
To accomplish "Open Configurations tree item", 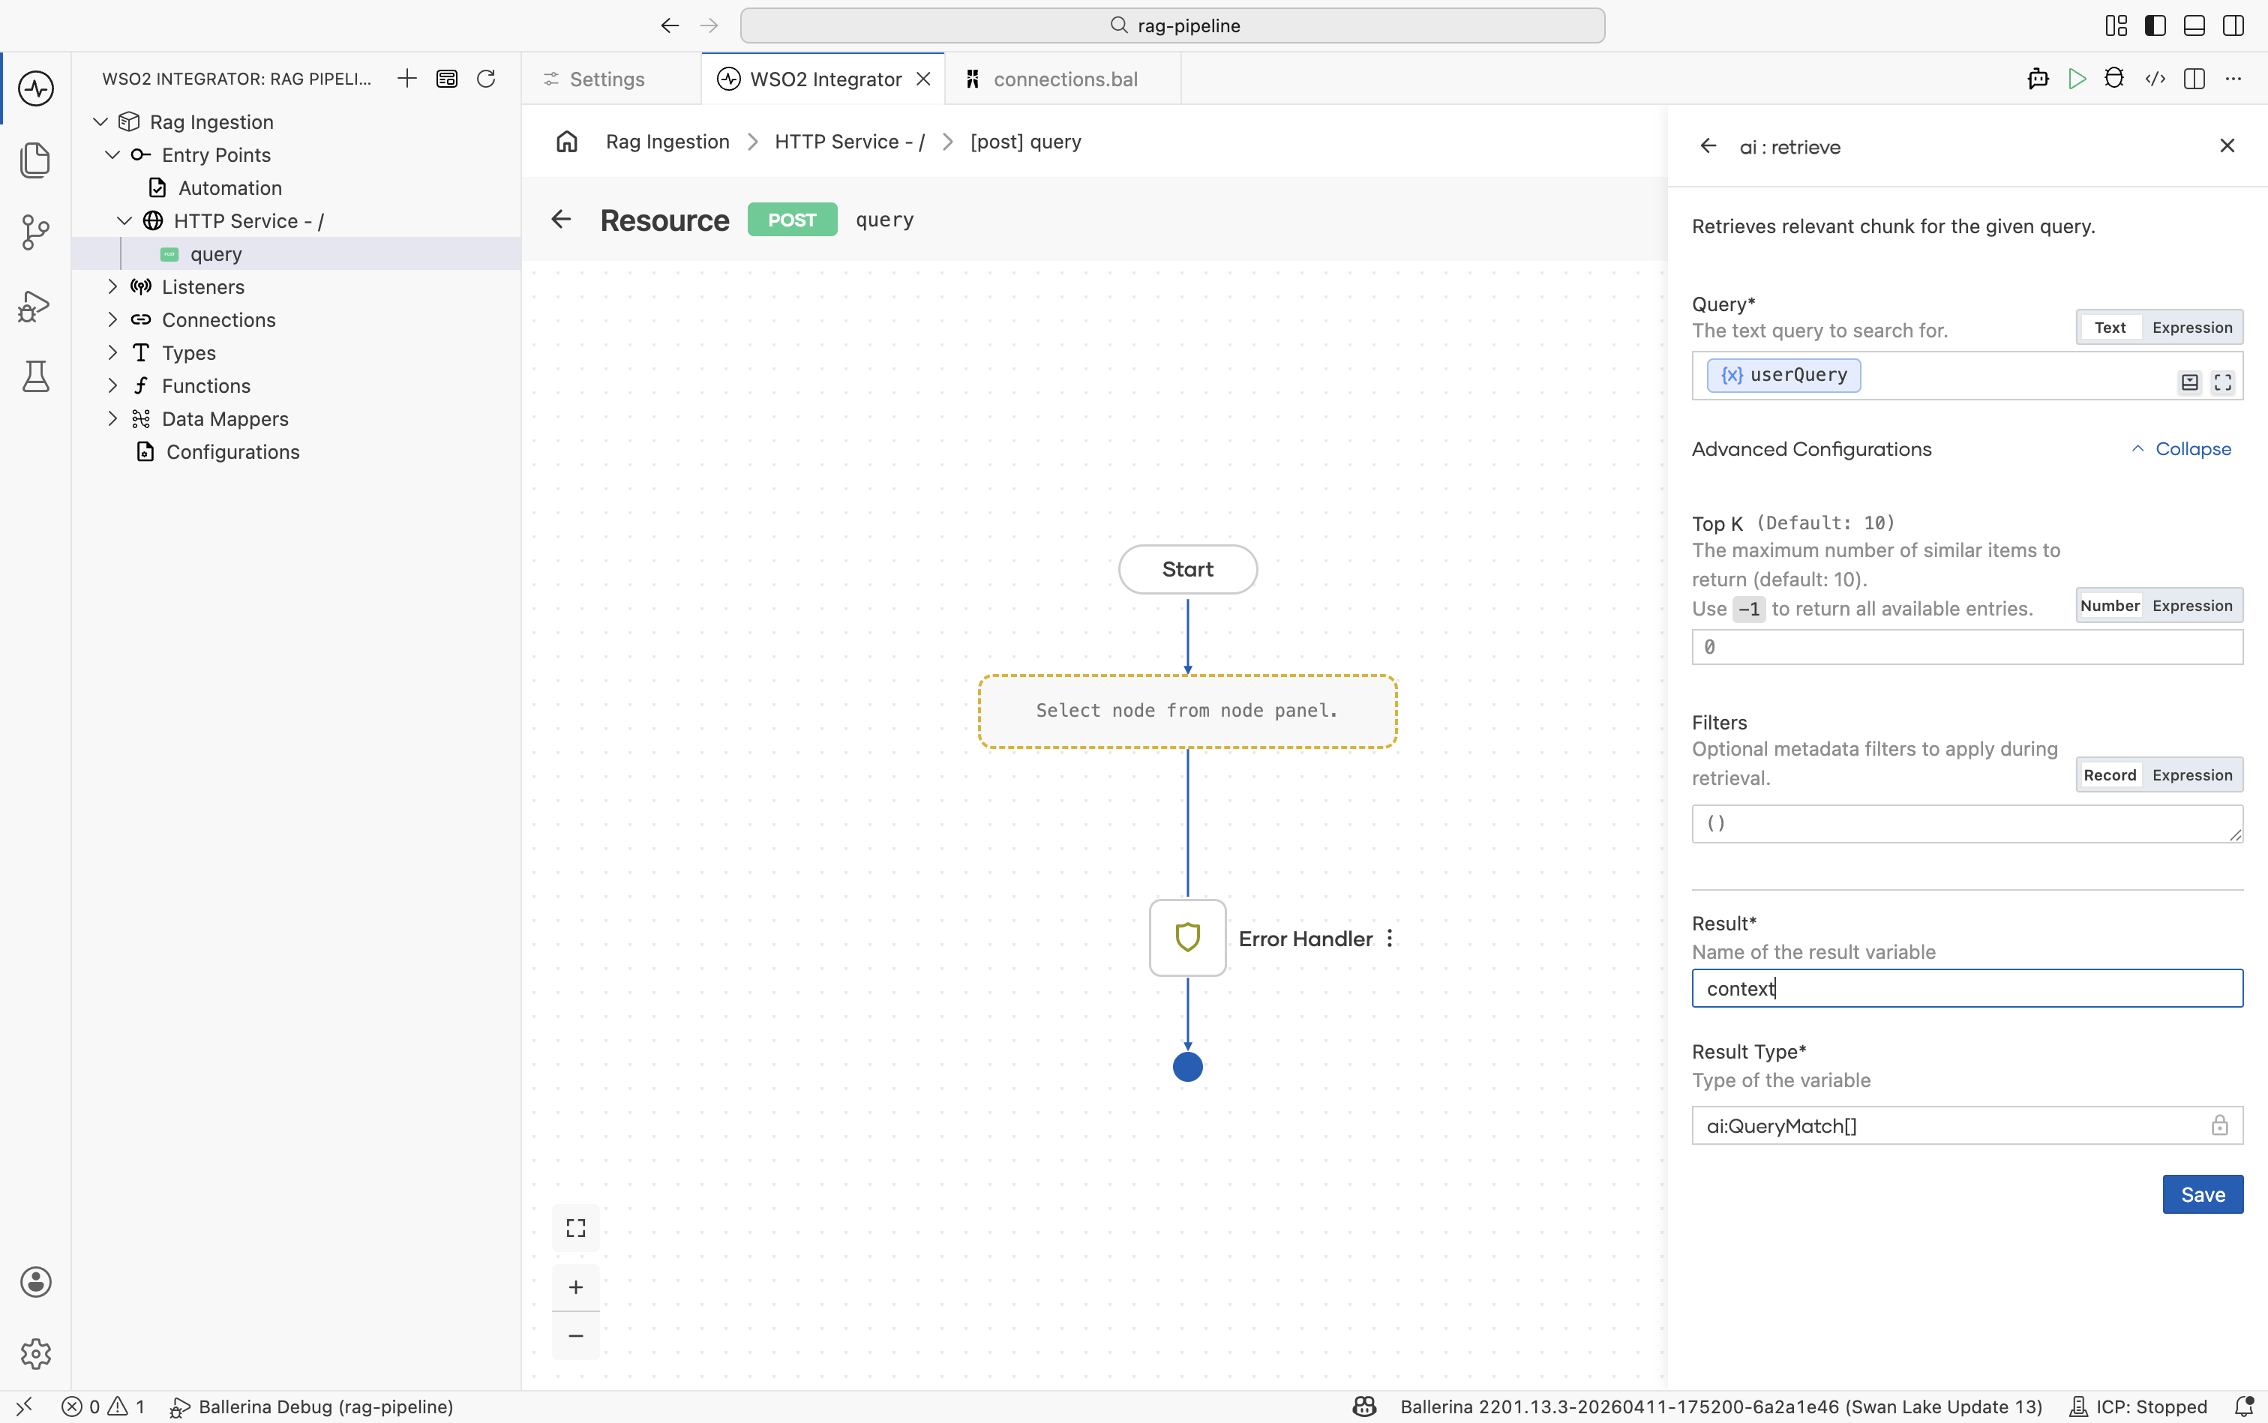I will point(232,452).
